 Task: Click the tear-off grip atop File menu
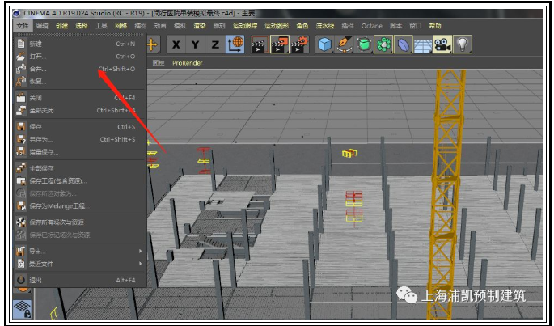coord(80,35)
